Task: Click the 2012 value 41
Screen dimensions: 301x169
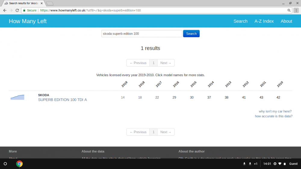Action: 244,98
